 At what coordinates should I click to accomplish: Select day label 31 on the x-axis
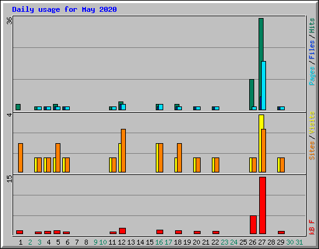[x=299, y=242]
